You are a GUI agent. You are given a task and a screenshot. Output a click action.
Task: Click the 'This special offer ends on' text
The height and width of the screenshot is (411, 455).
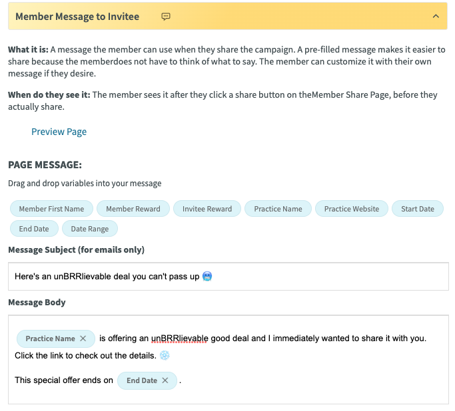[x=64, y=380]
